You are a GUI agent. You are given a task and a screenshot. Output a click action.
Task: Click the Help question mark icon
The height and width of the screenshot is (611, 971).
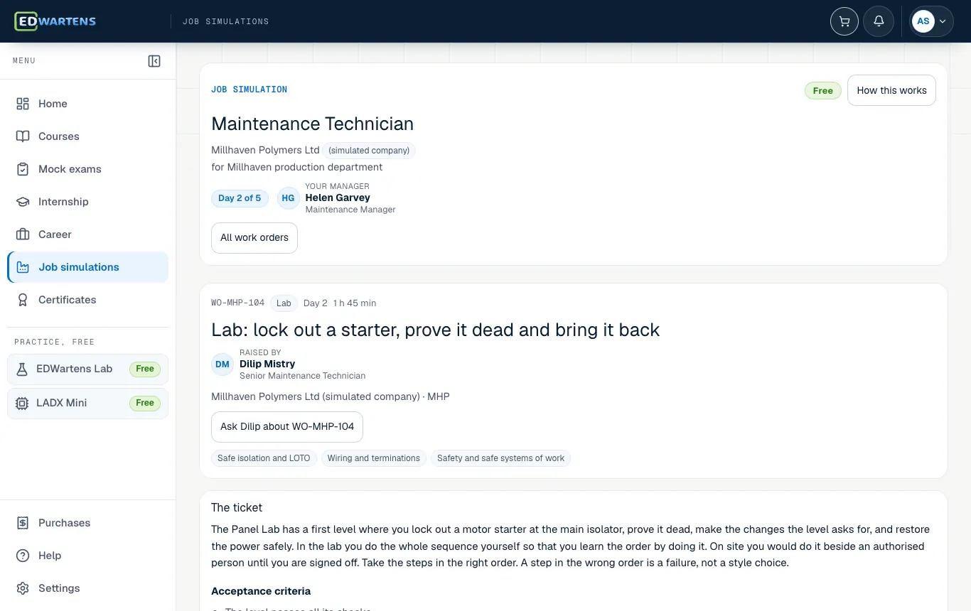coord(23,556)
